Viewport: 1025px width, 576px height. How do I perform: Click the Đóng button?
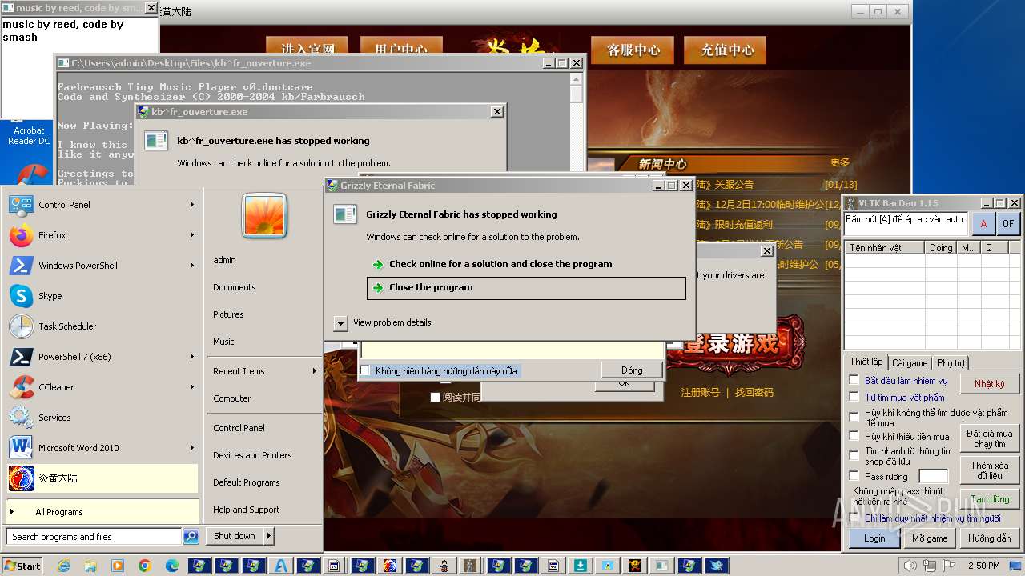point(632,370)
